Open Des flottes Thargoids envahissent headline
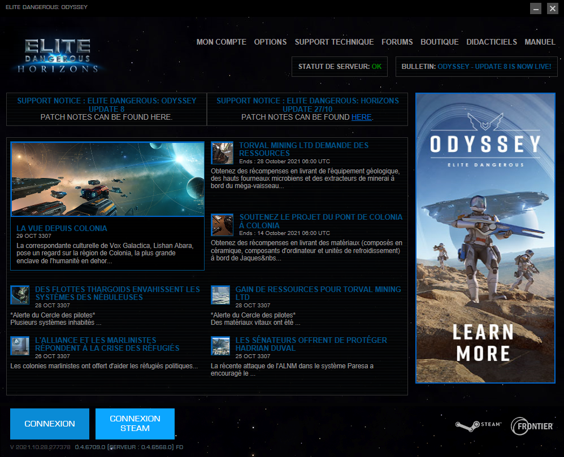Image resolution: width=564 pixels, height=457 pixels. 117,293
